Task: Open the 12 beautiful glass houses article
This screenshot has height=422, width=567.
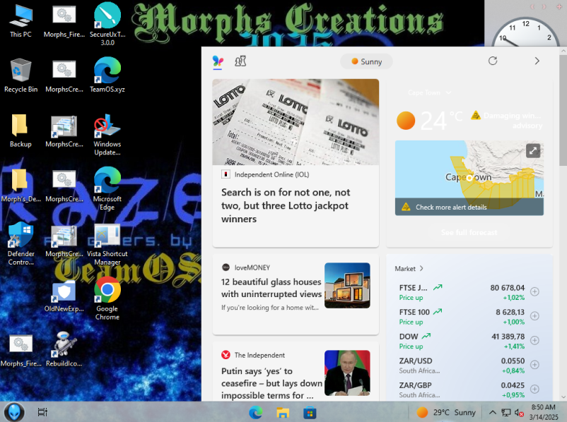Action: (x=271, y=288)
